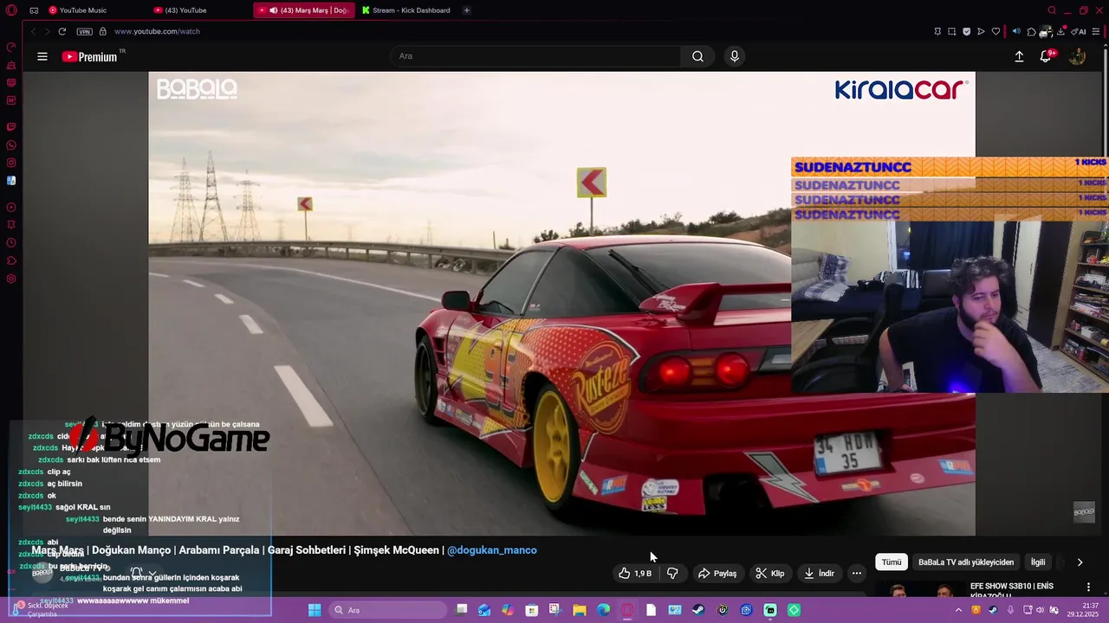
Task: Select BaBaLa TV adlı yükleyiciden chip
Action: click(x=966, y=562)
